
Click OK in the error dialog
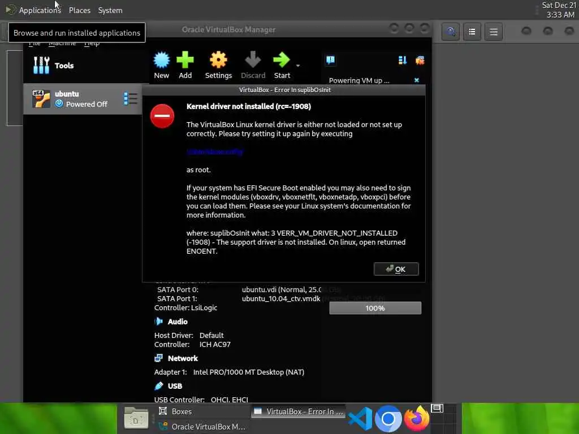[396, 269]
